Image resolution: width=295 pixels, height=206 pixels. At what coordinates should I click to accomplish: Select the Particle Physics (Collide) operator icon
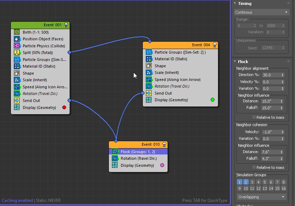pyautogui.click(x=17, y=46)
